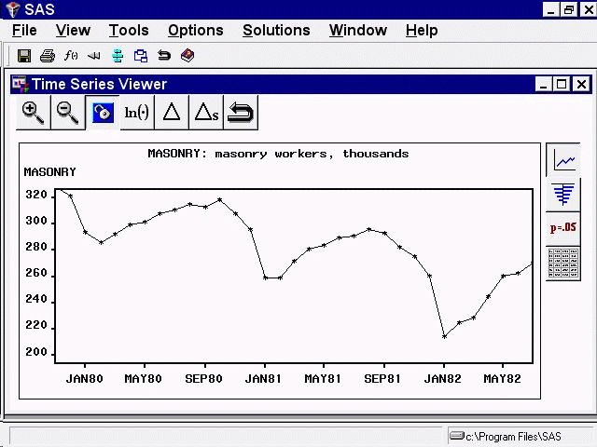Expand the Options menu
Viewport: 597px width, 447px height.
(195, 30)
